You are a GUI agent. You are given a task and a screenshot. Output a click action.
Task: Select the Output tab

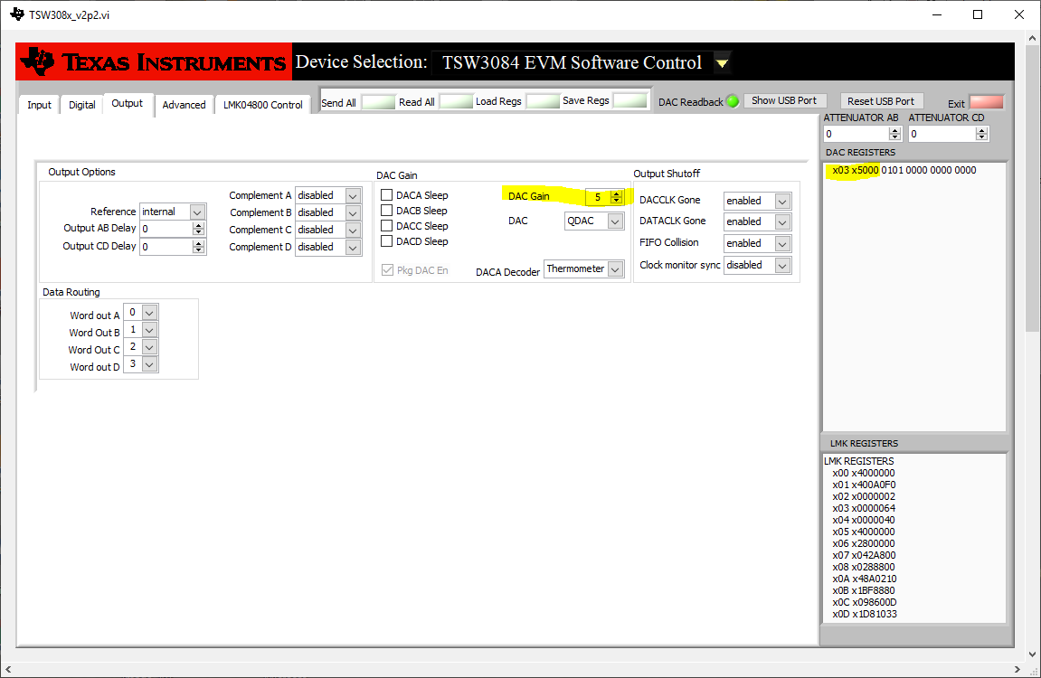[128, 103]
